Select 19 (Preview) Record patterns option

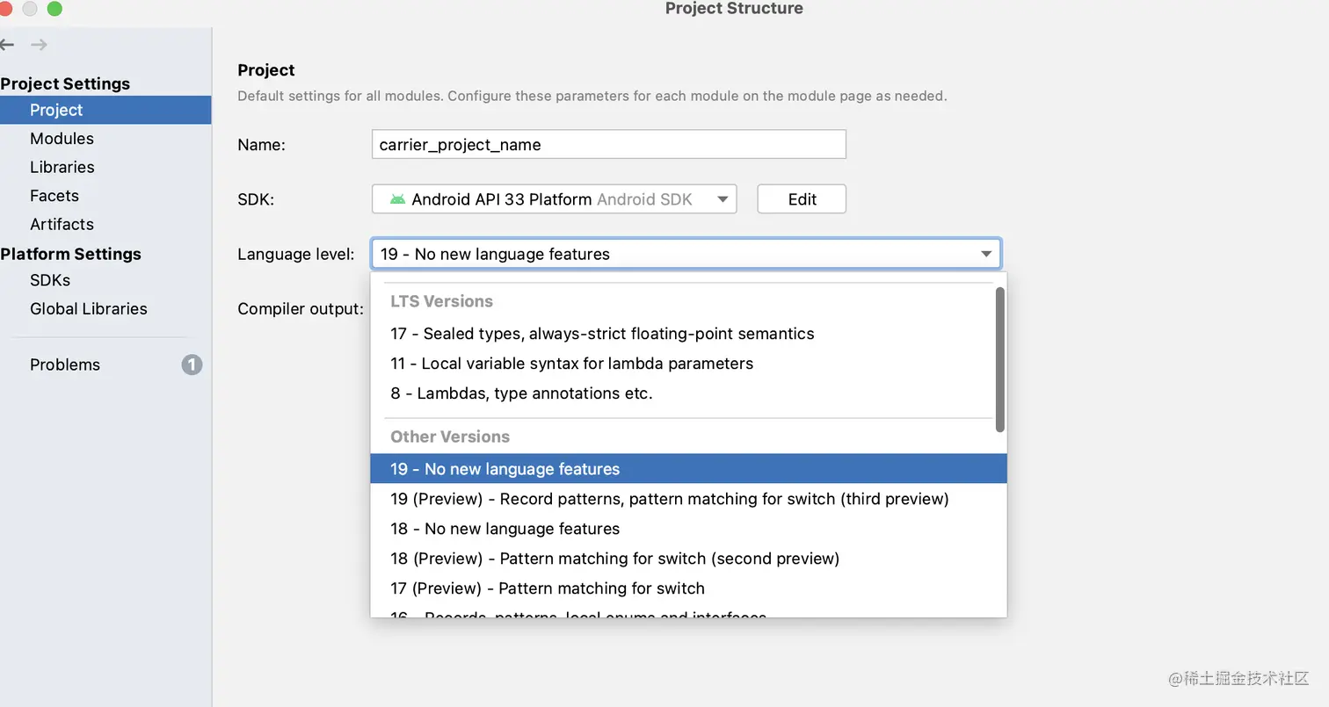coord(669,499)
